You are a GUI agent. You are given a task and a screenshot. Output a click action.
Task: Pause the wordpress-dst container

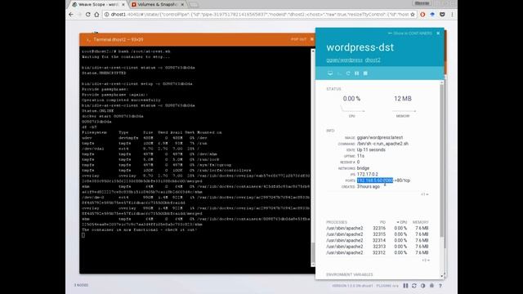tap(356, 73)
